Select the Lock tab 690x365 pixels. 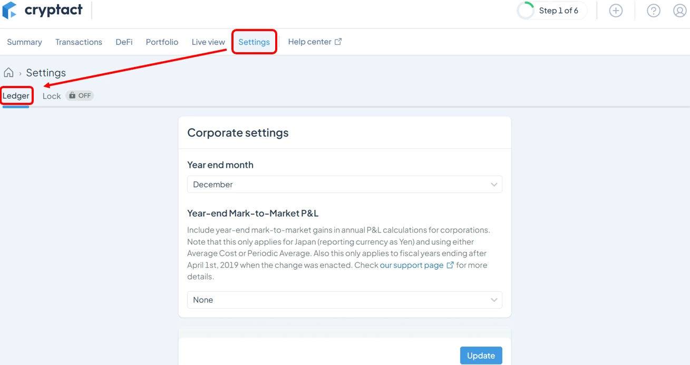click(x=52, y=96)
